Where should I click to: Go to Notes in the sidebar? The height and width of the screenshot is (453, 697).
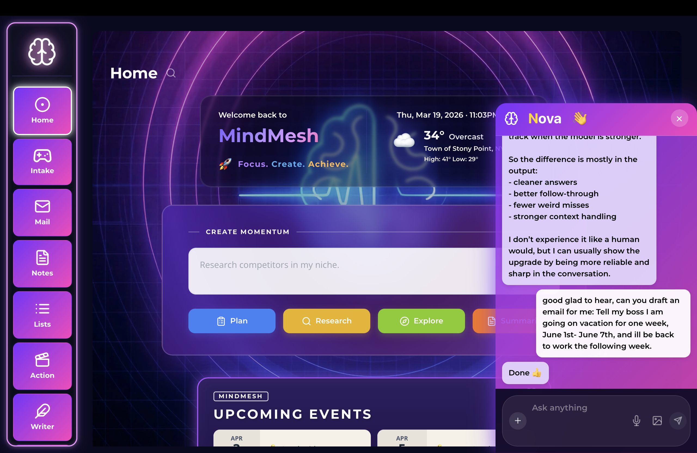(42, 264)
